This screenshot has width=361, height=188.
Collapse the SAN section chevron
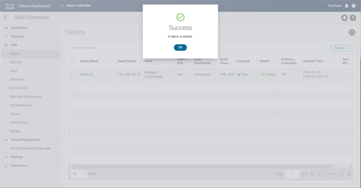pyautogui.click(x=56, y=45)
